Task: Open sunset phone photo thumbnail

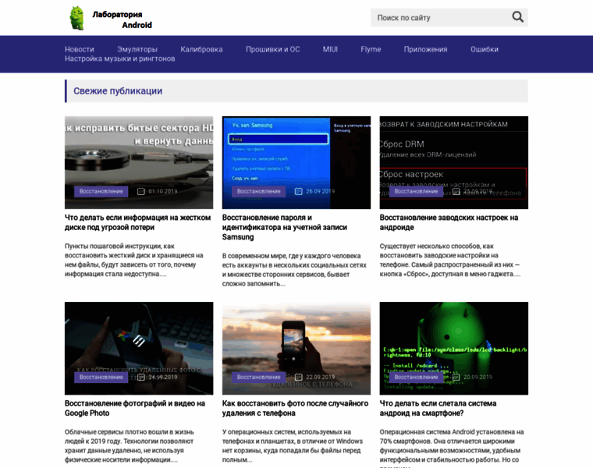Action: pos(296,348)
